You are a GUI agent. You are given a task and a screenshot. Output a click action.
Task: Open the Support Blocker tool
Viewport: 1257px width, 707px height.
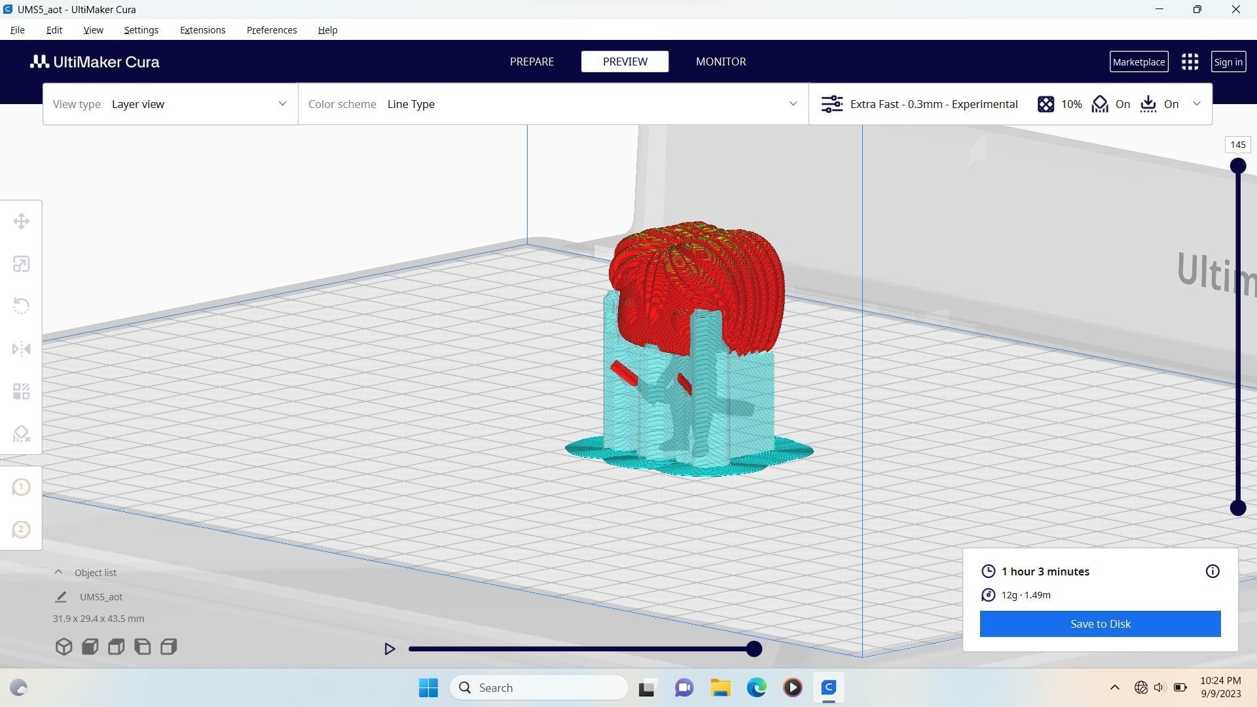[21, 433]
